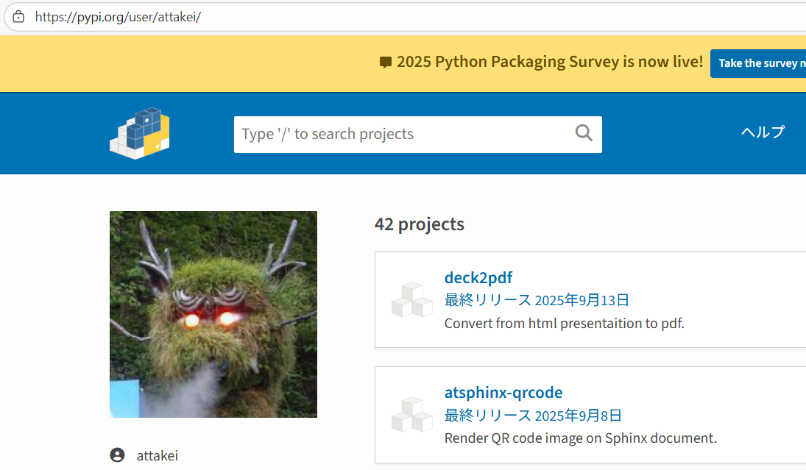Click the atsphinx-qrcode package cube icon
Image resolution: width=806 pixels, height=470 pixels.
412,414
